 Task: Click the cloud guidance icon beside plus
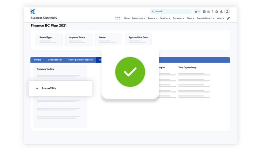coord(208,12)
